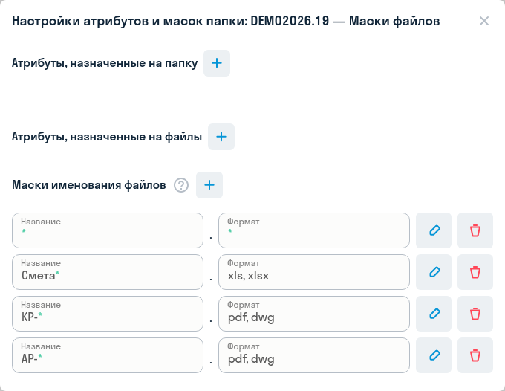Click the Название field containing КР-*
505x391 pixels.
108,314
